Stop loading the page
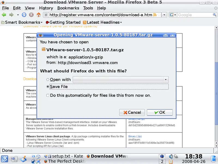Viewport: 218px width, 164px height. 31,15
